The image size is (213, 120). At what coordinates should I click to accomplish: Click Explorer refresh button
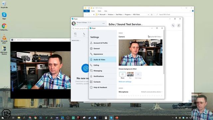coord(152,14)
